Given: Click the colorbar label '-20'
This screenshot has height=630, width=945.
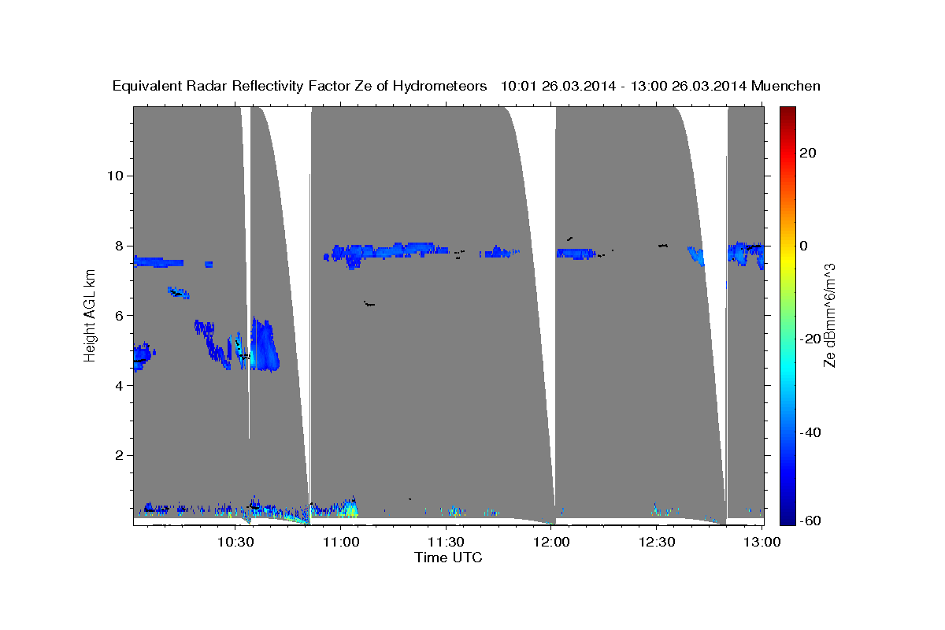Looking at the screenshot, I should pyautogui.click(x=812, y=339).
